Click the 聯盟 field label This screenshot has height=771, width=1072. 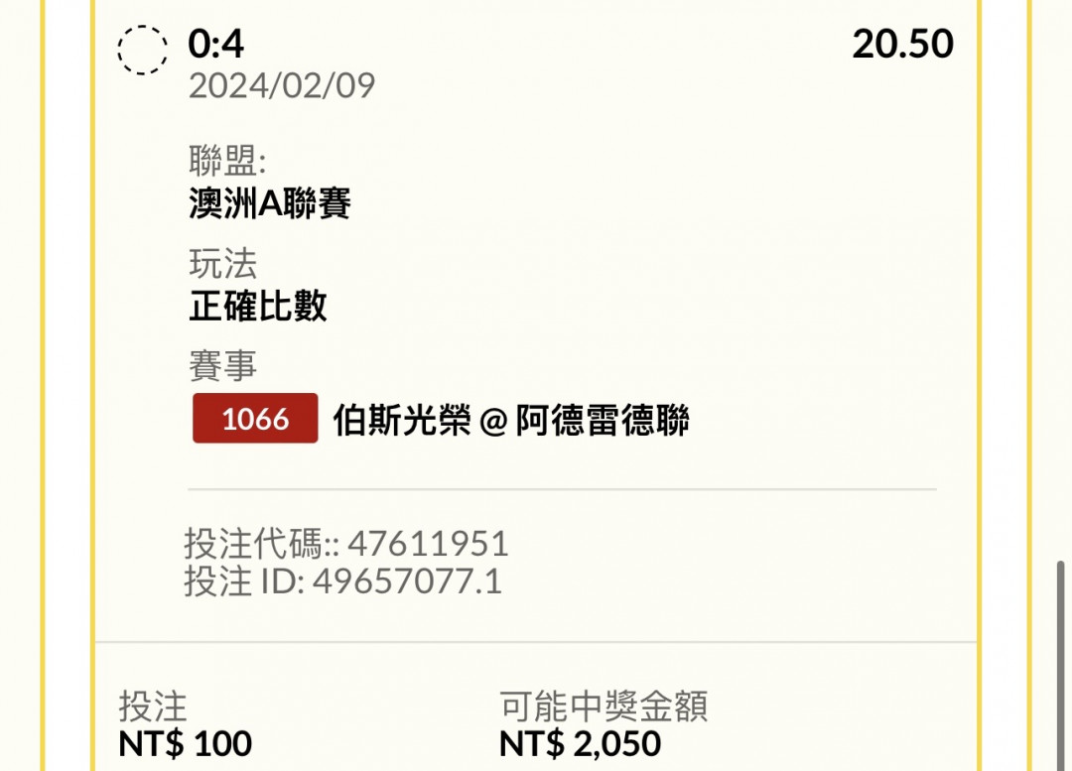coord(227,161)
